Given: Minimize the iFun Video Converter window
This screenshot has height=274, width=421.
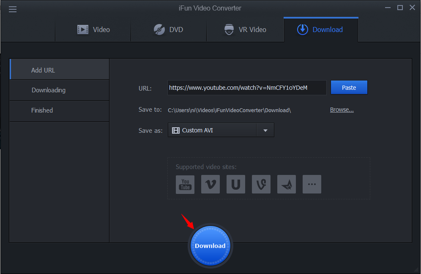Looking at the screenshot, I should pyautogui.click(x=388, y=8).
